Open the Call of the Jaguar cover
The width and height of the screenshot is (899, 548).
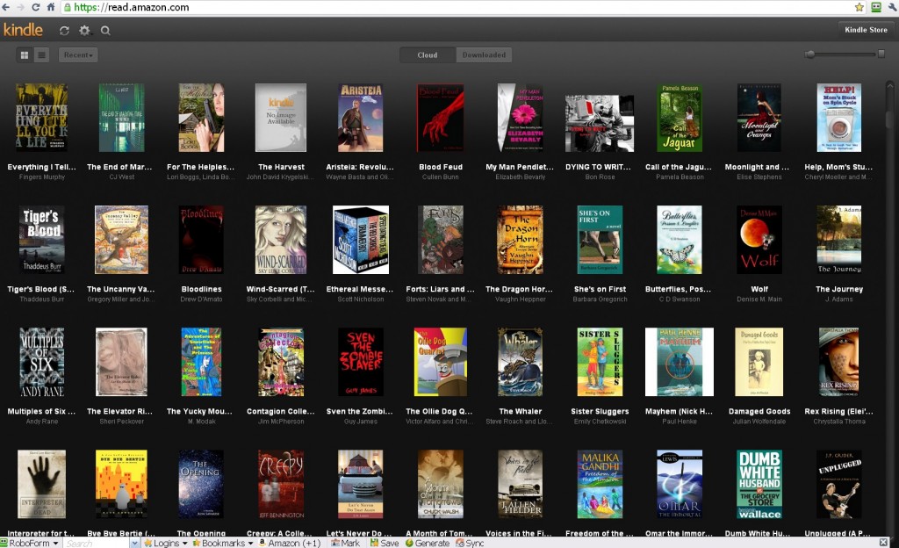(x=680, y=118)
